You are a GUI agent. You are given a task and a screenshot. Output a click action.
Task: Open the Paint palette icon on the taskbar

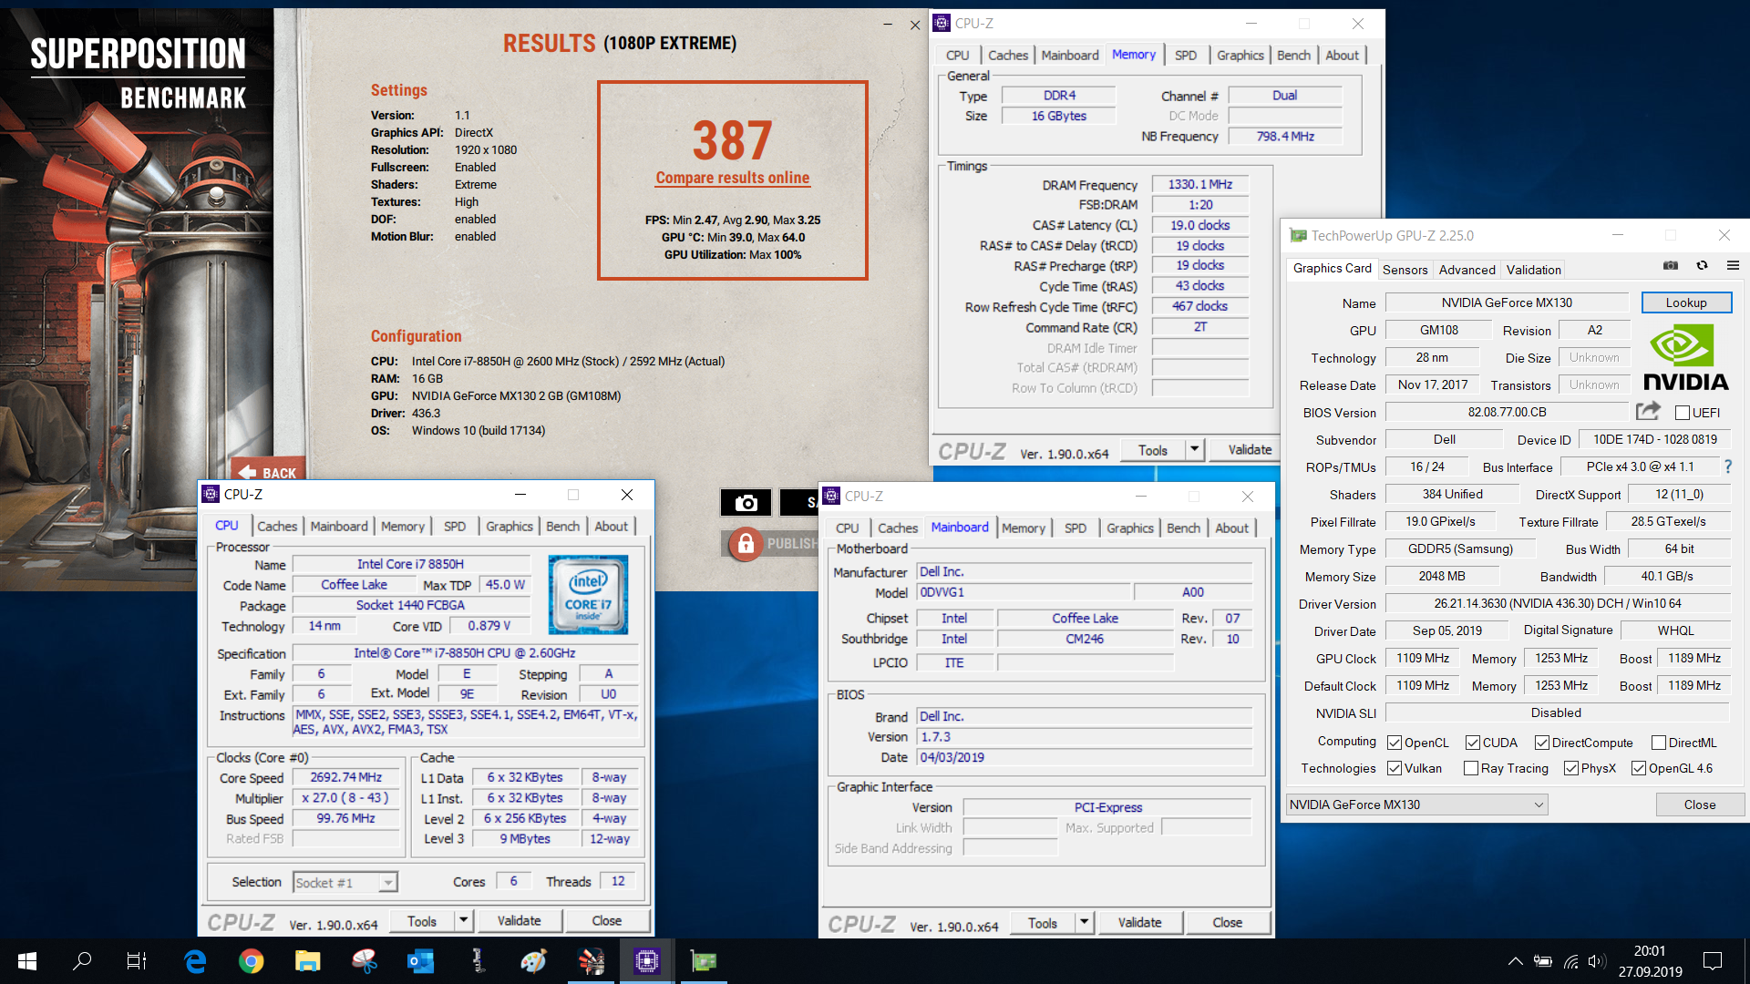coord(534,961)
